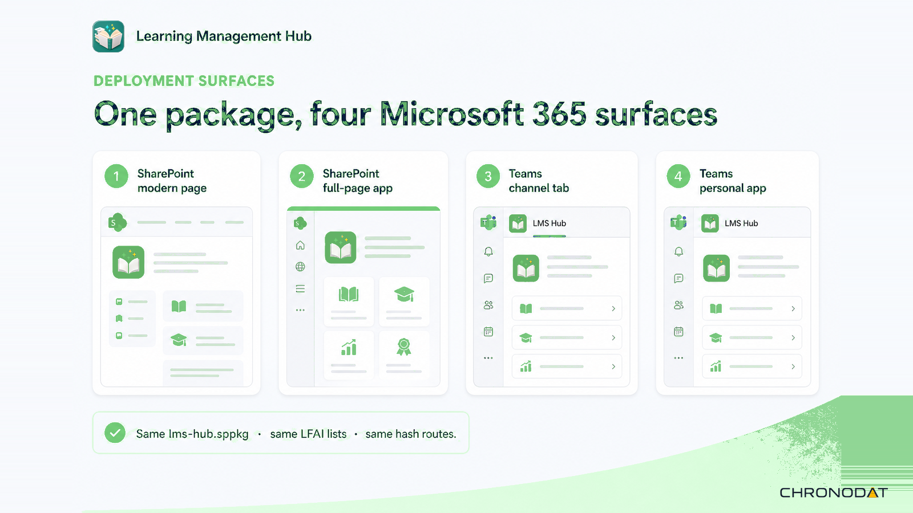Viewport: 913px width, 513px height.
Task: Click the 'SharePoint full-page app' card title
Action: click(358, 181)
